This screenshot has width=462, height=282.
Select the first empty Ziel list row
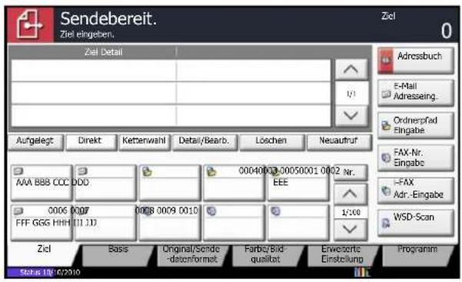pyautogui.click(x=171, y=71)
